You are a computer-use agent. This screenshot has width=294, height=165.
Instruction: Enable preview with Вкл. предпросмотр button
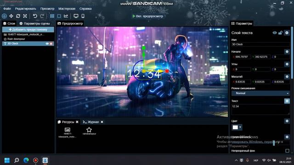148,16
